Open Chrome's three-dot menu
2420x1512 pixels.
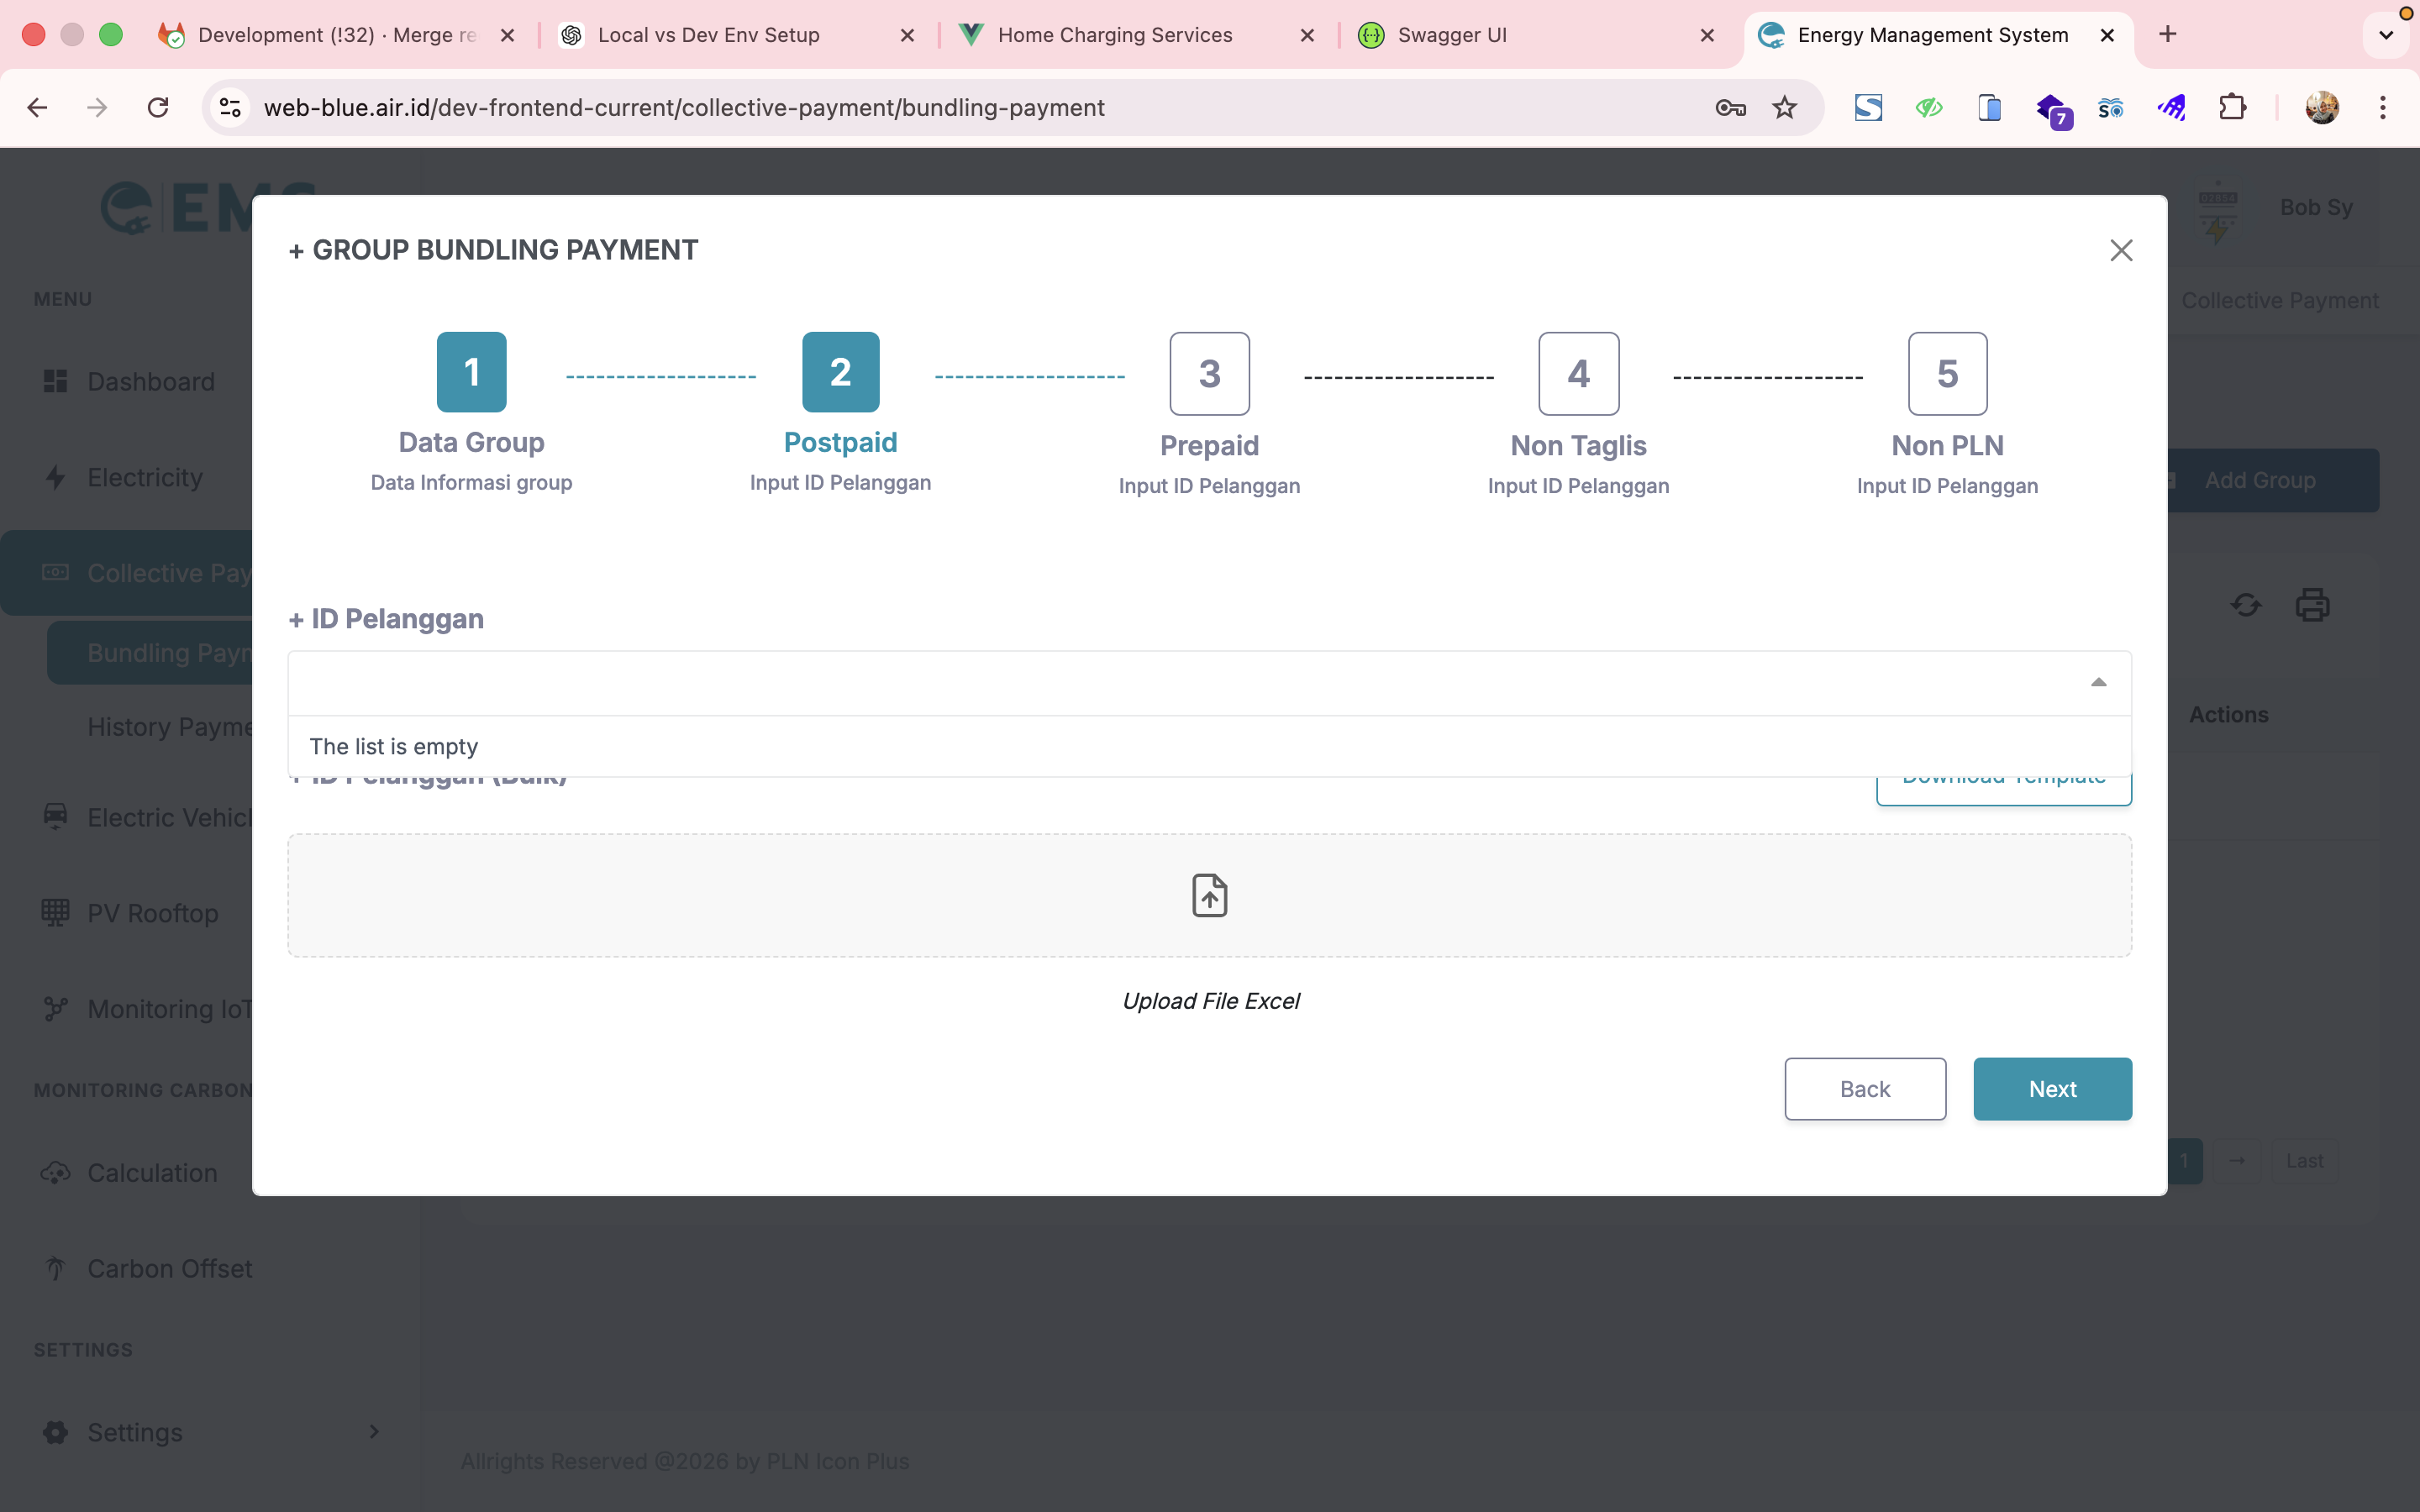click(2383, 108)
